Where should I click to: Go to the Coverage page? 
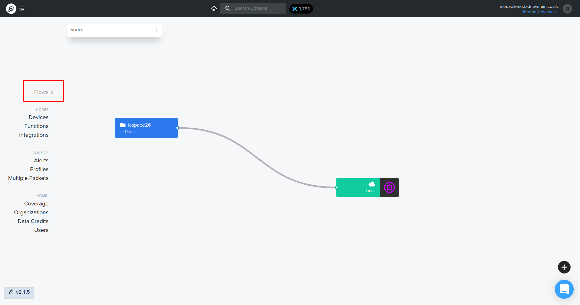click(36, 204)
